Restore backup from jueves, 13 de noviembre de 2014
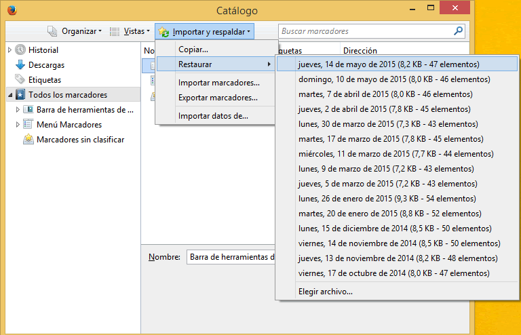Image resolution: width=521 pixels, height=335 pixels. (397, 258)
